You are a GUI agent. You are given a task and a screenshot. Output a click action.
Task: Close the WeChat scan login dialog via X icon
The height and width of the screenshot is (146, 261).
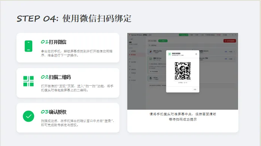point(196,54)
